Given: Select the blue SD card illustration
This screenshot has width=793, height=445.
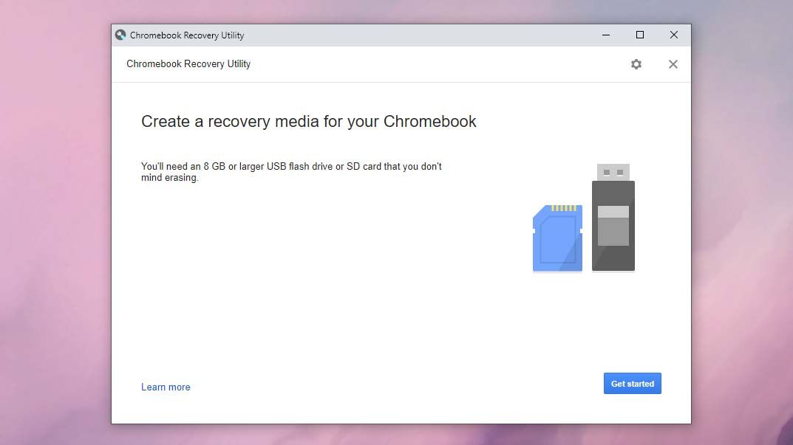Looking at the screenshot, I should (556, 238).
